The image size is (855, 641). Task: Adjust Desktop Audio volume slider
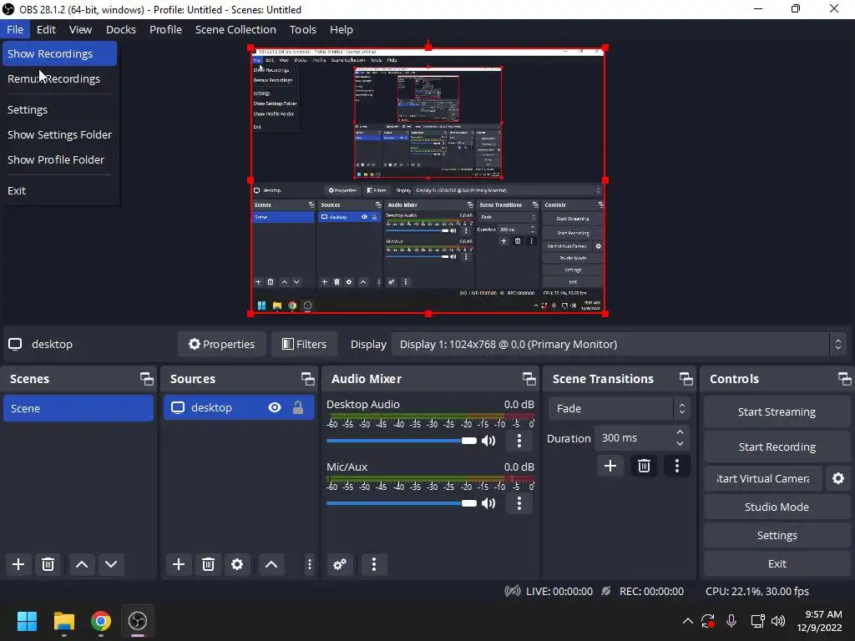[x=402, y=441]
